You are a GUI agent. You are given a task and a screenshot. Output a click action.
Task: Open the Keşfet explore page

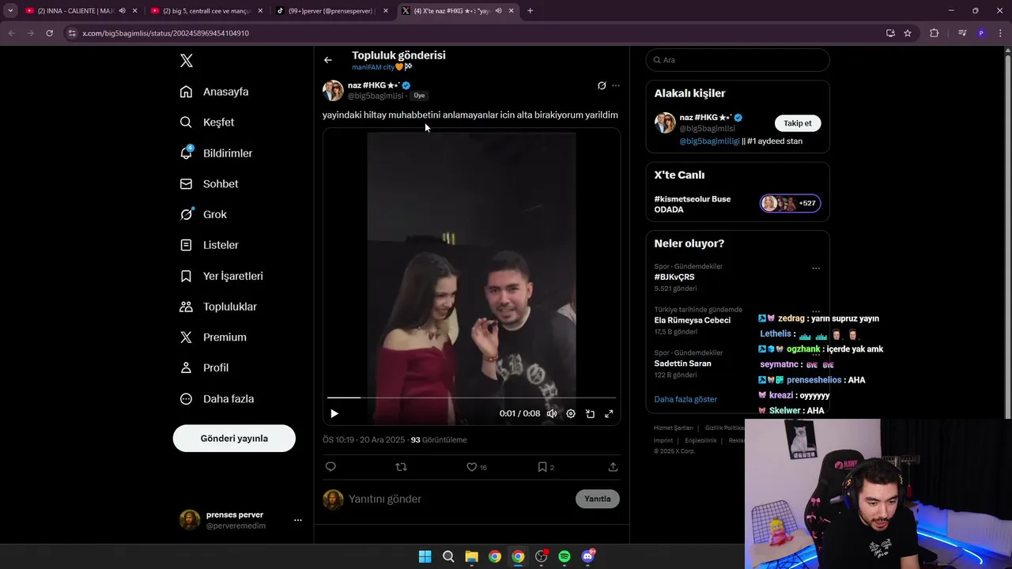coord(207,122)
